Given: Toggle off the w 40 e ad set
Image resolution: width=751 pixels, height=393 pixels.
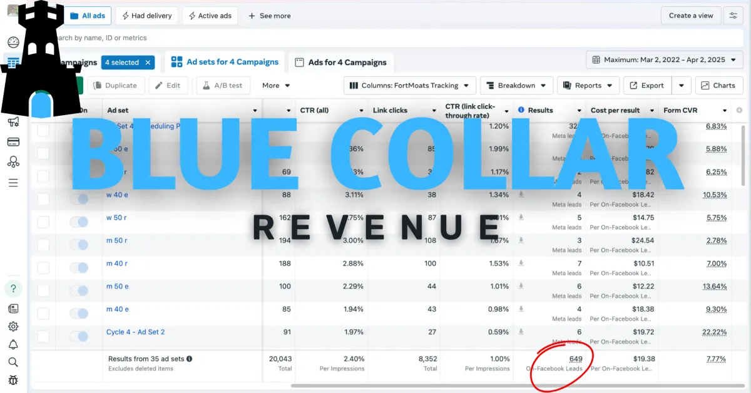Looking at the screenshot, I should click(x=79, y=199).
